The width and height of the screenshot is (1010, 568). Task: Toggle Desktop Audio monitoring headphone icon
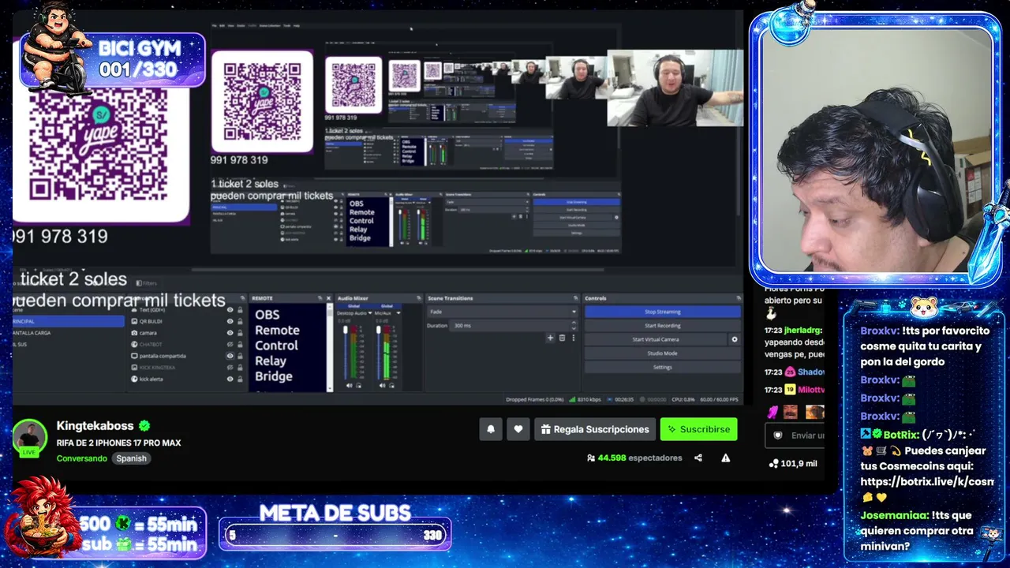pos(358,385)
